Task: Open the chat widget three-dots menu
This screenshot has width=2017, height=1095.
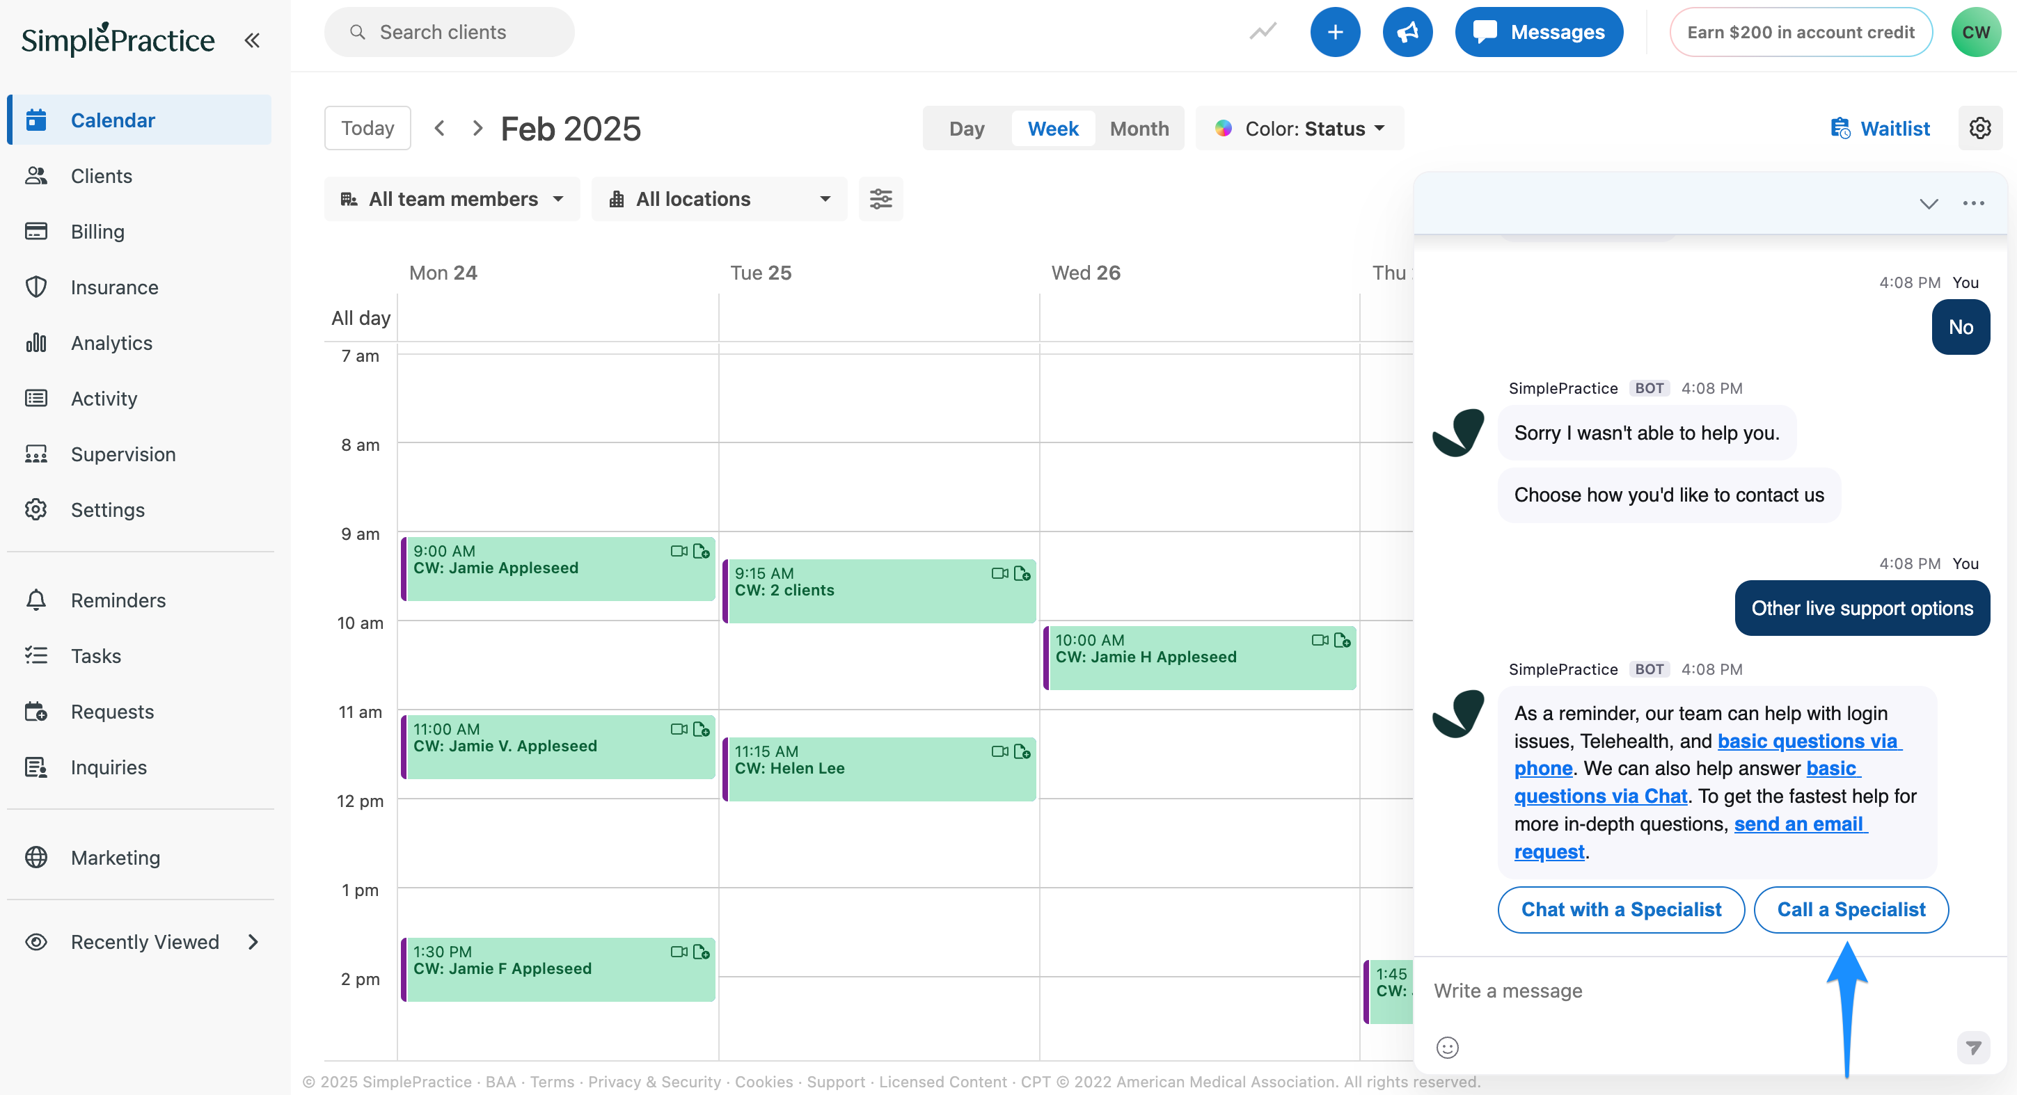Action: click(1973, 204)
